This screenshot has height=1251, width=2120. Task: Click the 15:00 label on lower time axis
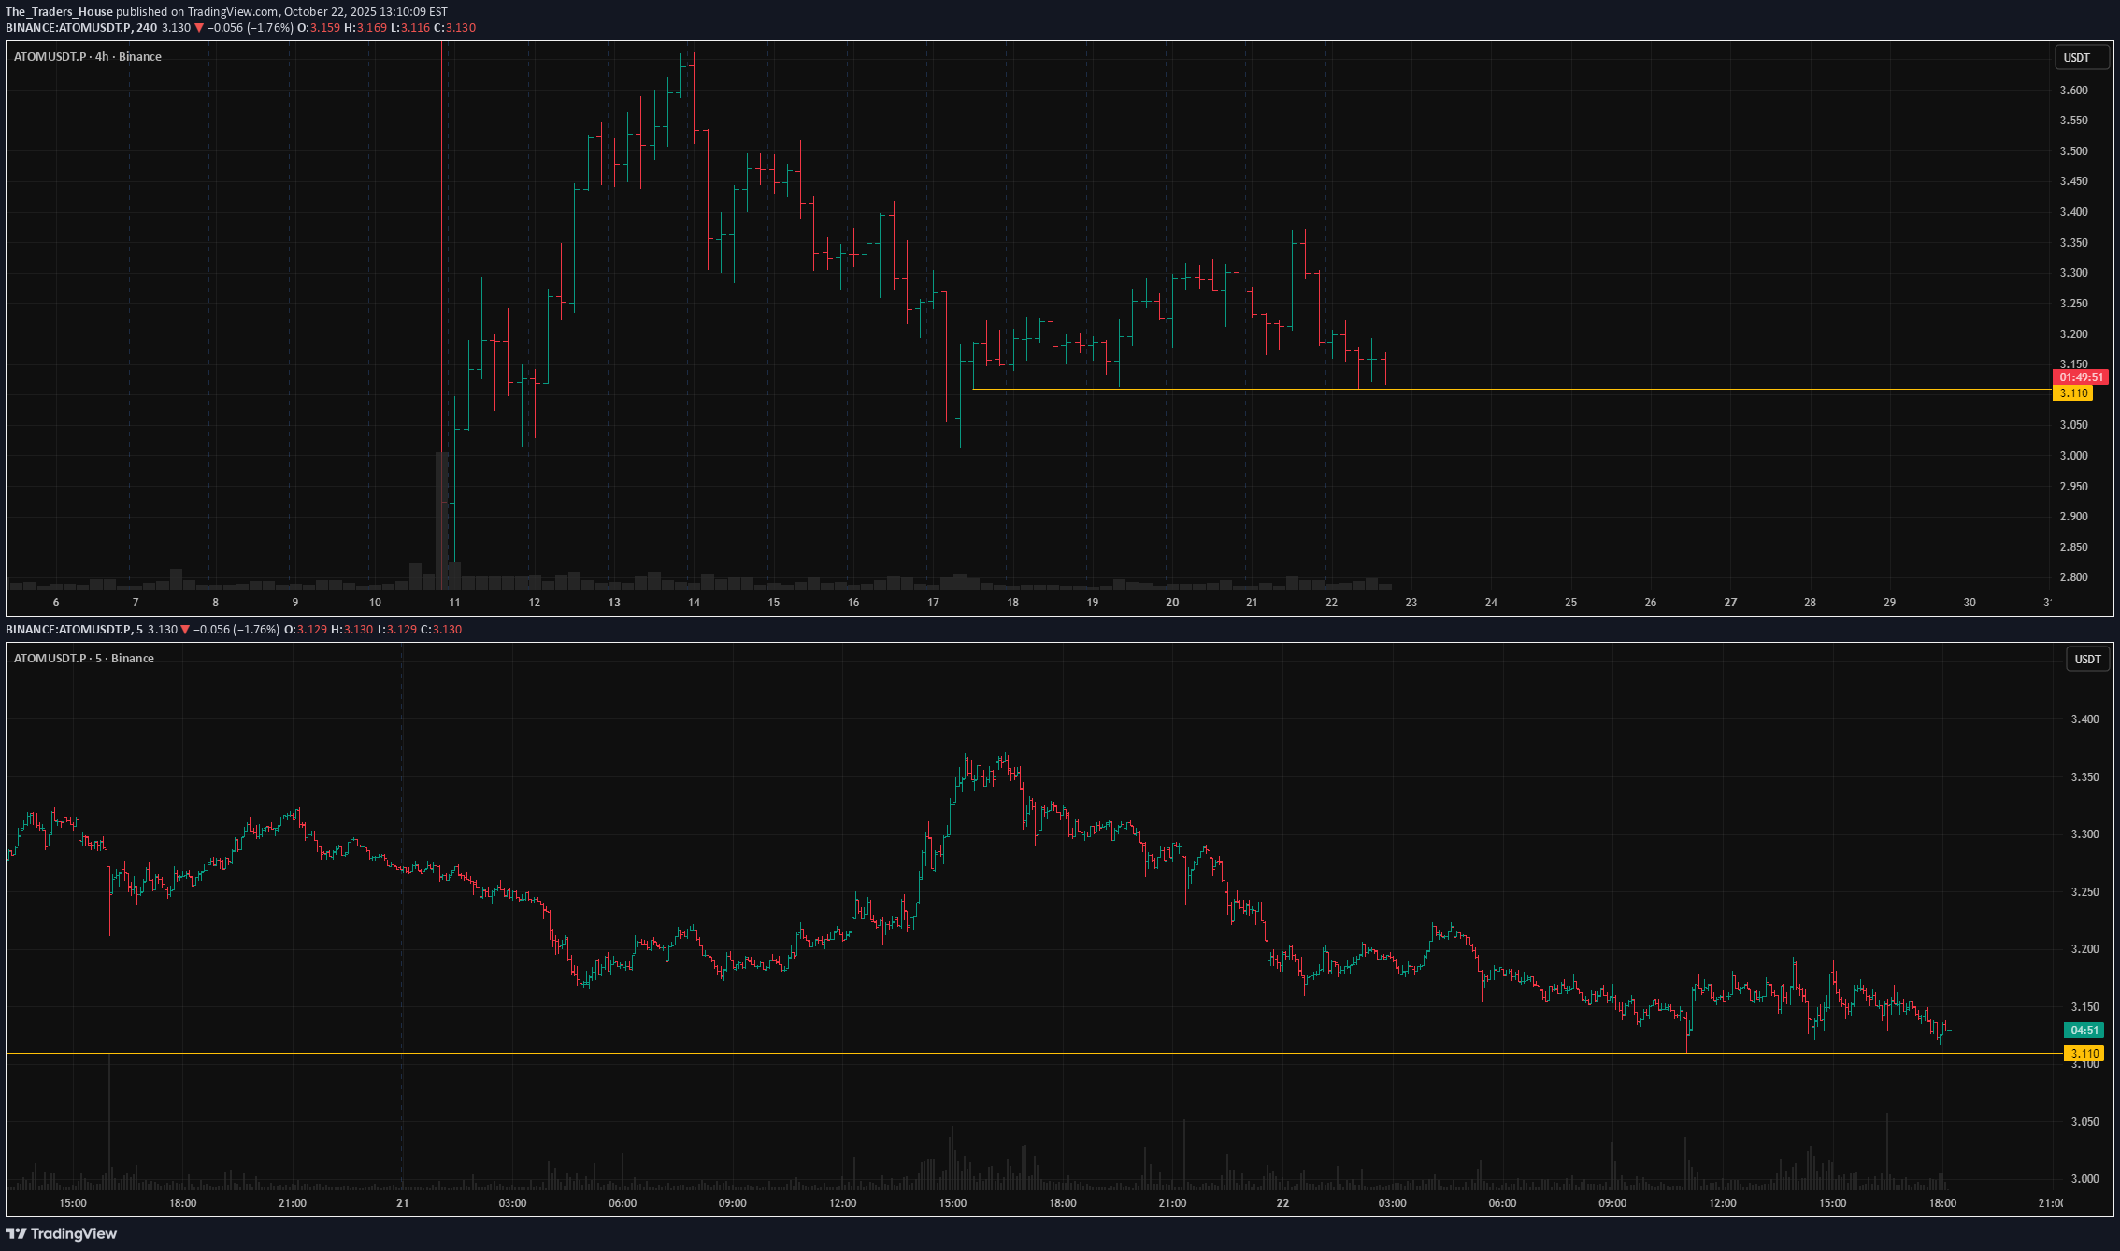[73, 1203]
